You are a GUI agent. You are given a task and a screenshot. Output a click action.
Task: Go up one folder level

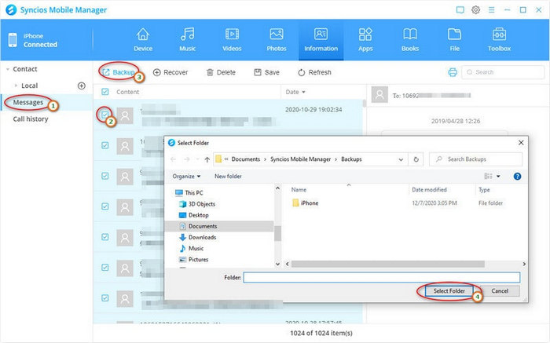207,159
